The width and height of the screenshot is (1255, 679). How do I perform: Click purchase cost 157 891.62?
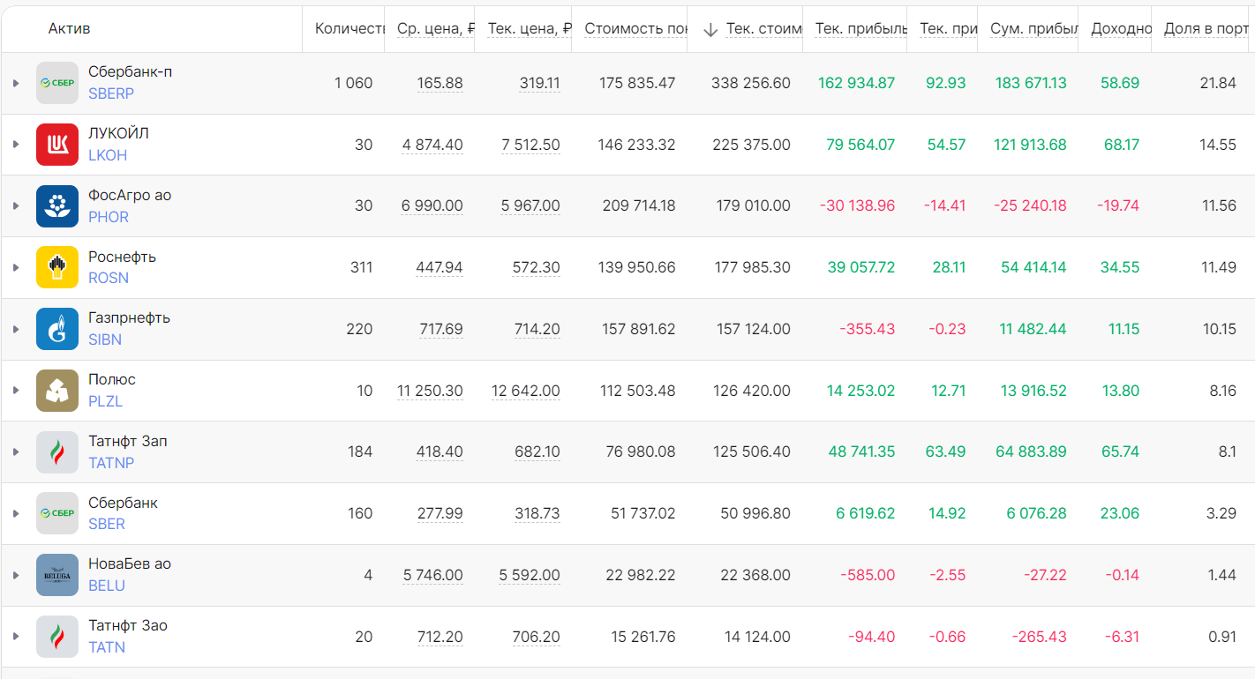click(639, 329)
